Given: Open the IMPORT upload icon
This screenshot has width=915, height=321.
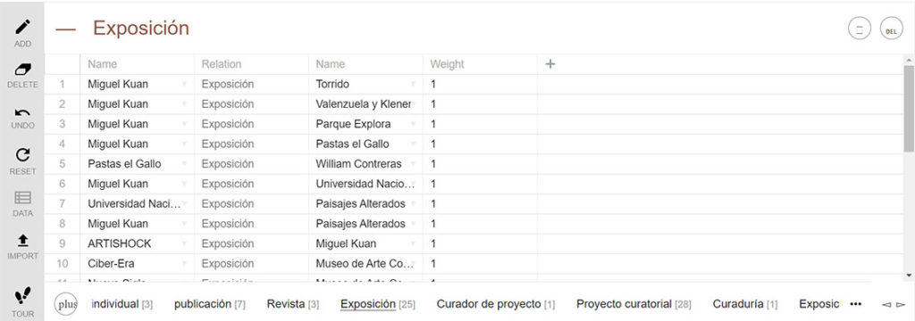Looking at the screenshot, I should (x=22, y=240).
